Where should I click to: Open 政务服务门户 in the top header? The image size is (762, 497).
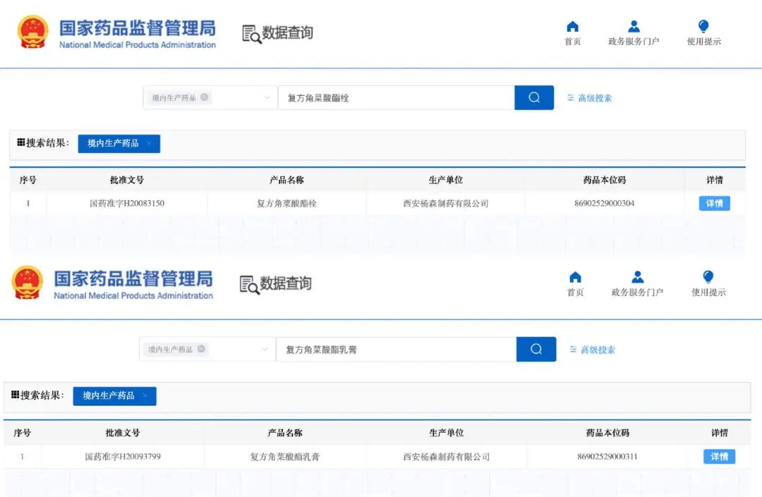[634, 27]
